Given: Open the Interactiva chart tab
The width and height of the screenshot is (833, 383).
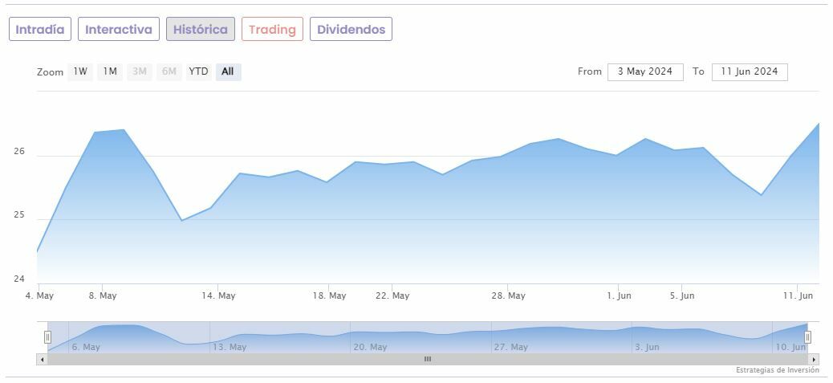Looking at the screenshot, I should tap(119, 30).
